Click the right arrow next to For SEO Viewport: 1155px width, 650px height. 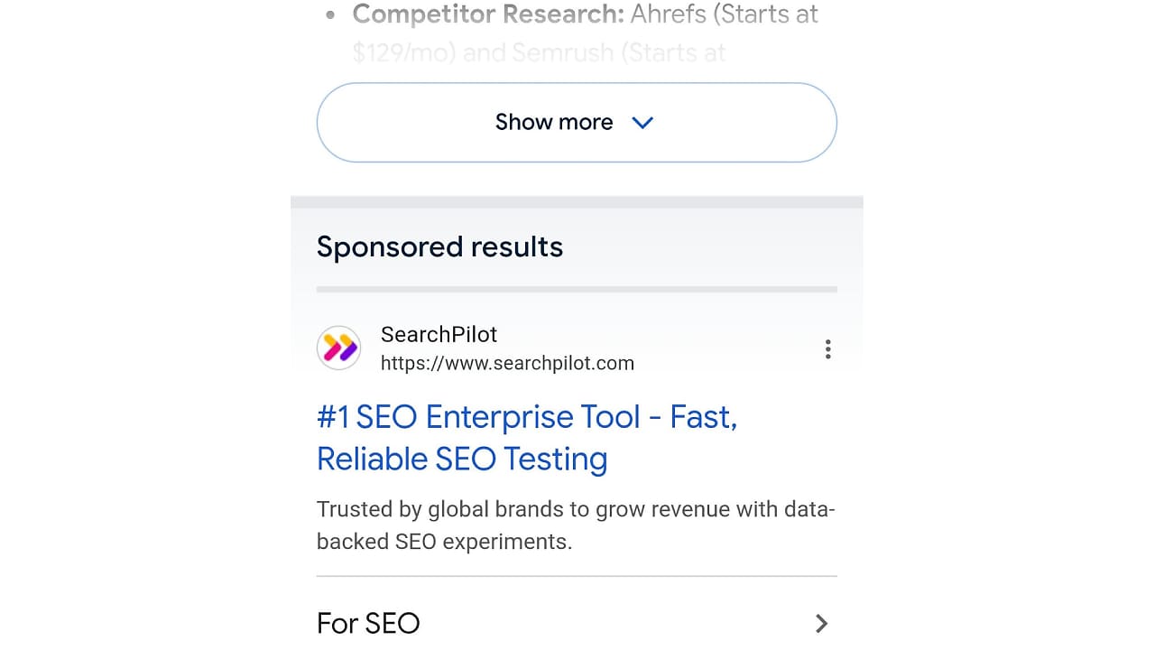pos(821,624)
